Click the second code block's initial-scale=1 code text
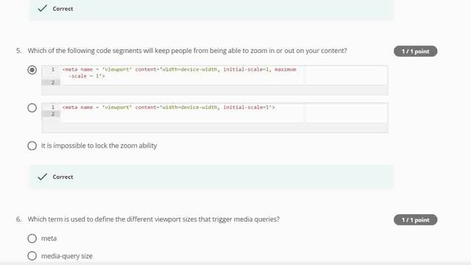Image resolution: width=471 pixels, height=265 pixels. 169,107
